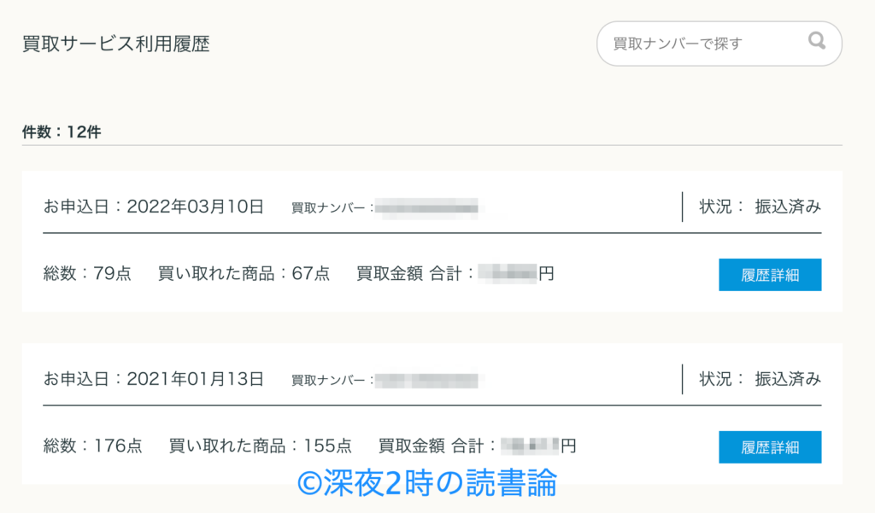Select the 総数：176点 item count
The image size is (875, 513).
[x=91, y=445]
